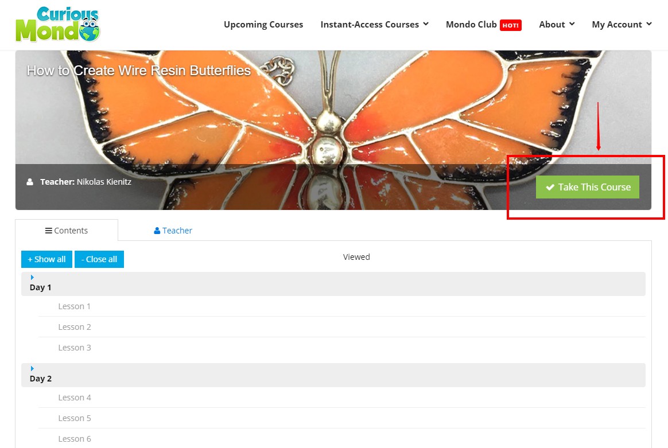Open Lesson 3
This screenshot has width=668, height=448.
pyautogui.click(x=75, y=348)
